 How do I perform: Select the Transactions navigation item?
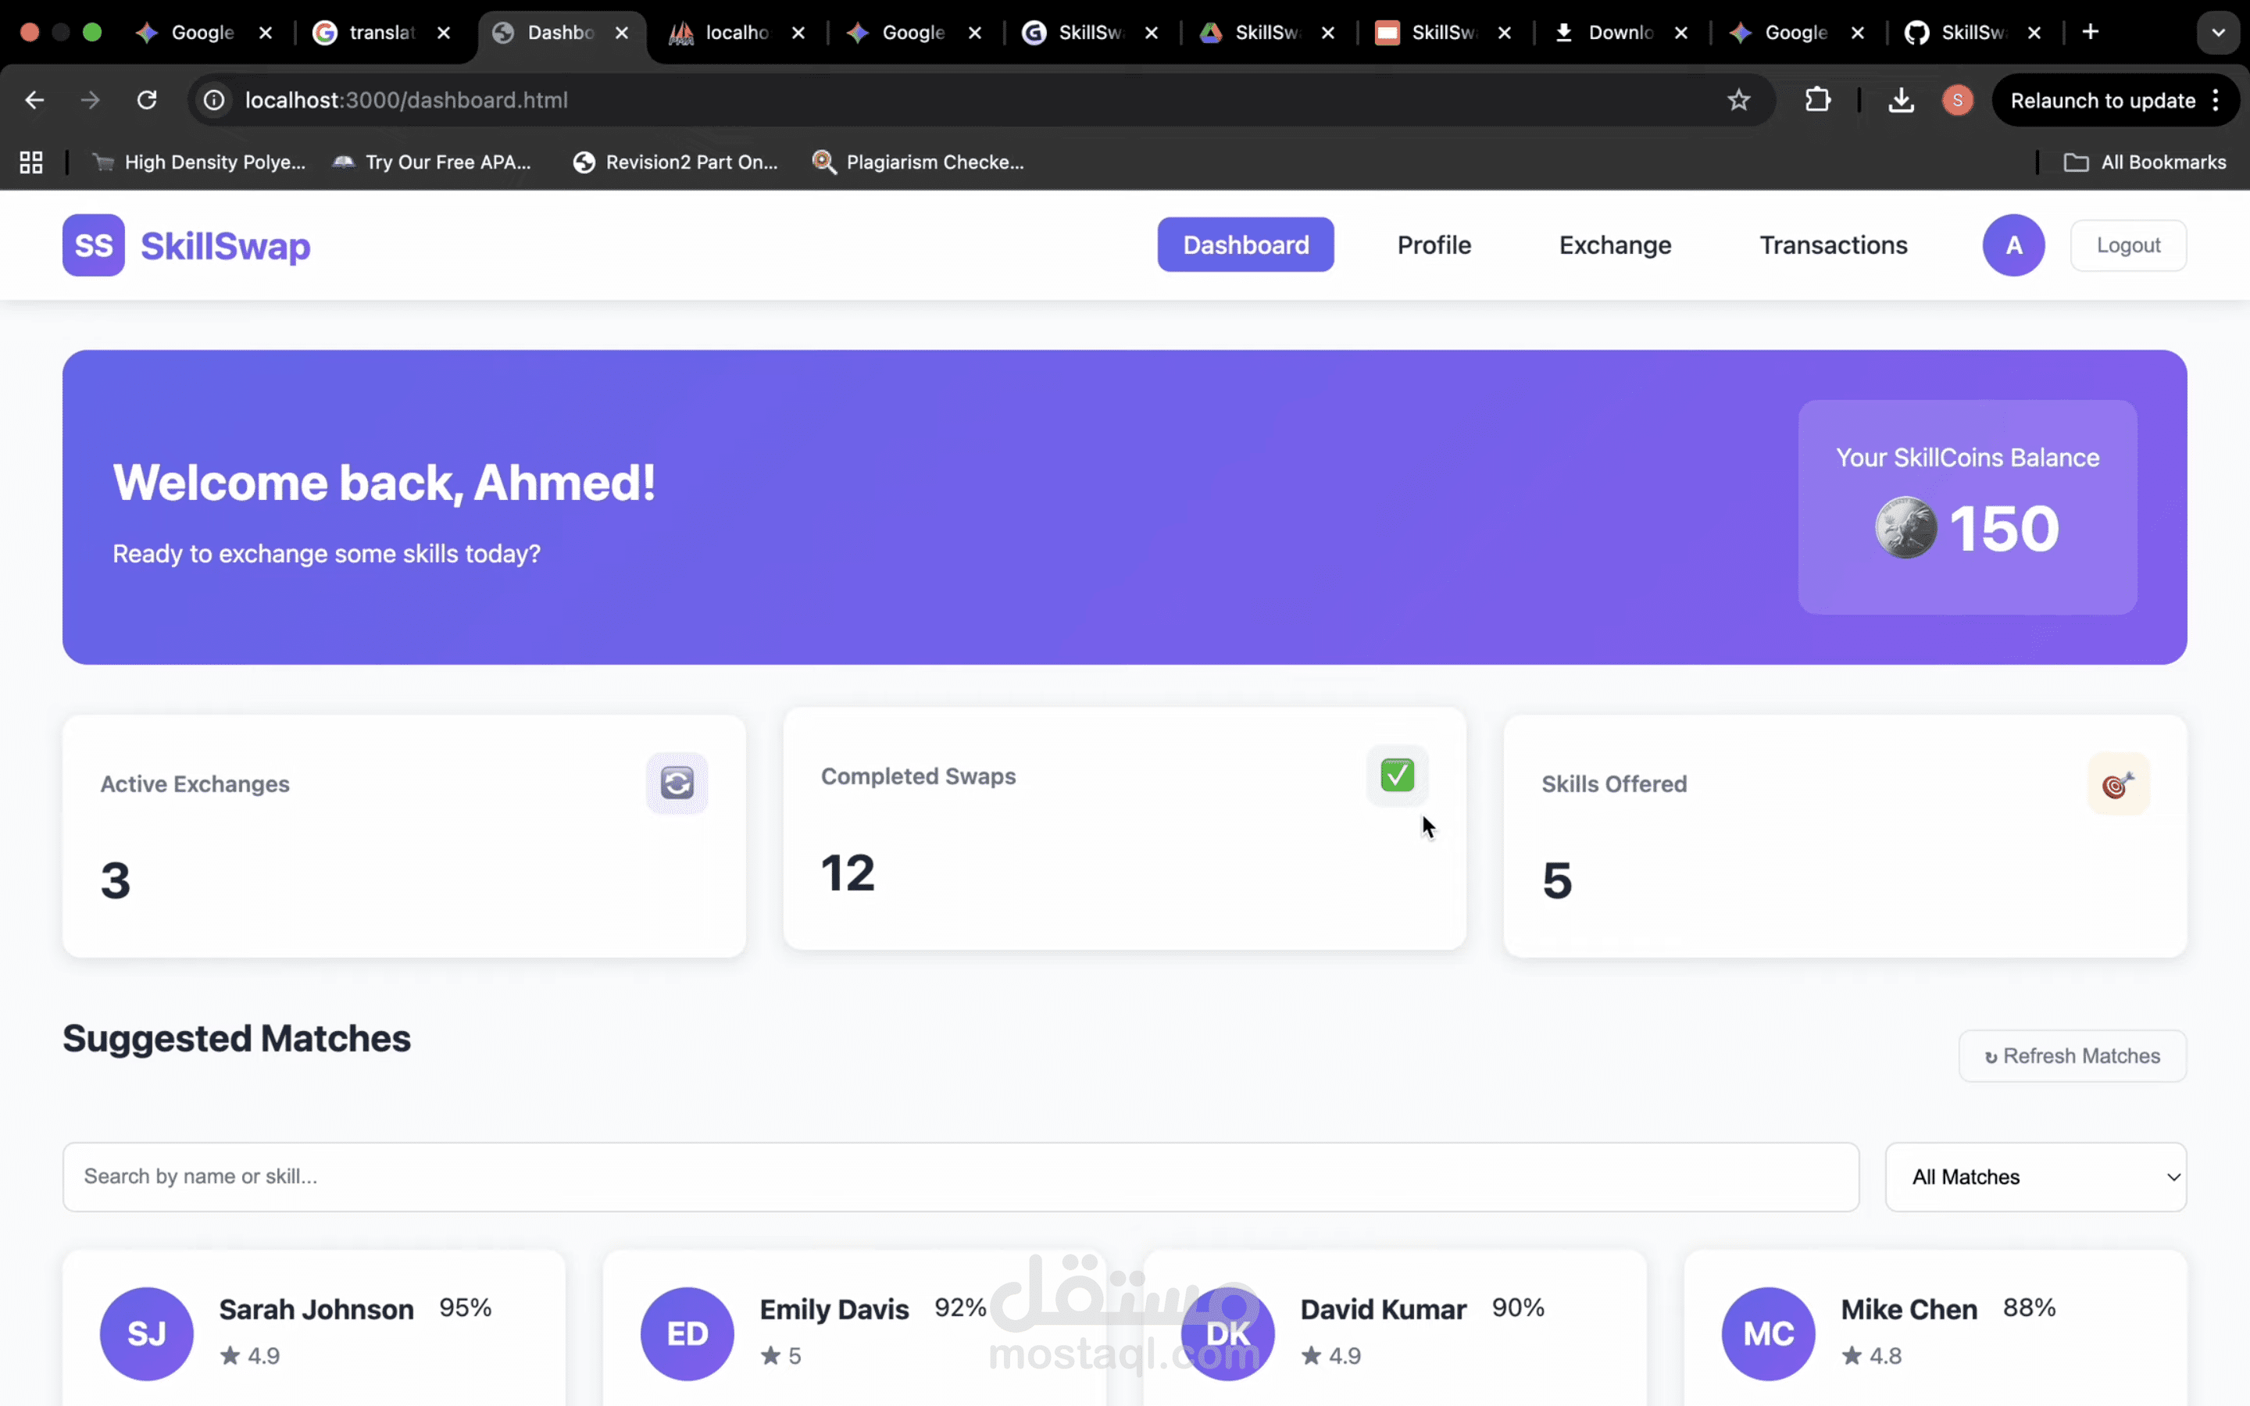[1833, 244]
